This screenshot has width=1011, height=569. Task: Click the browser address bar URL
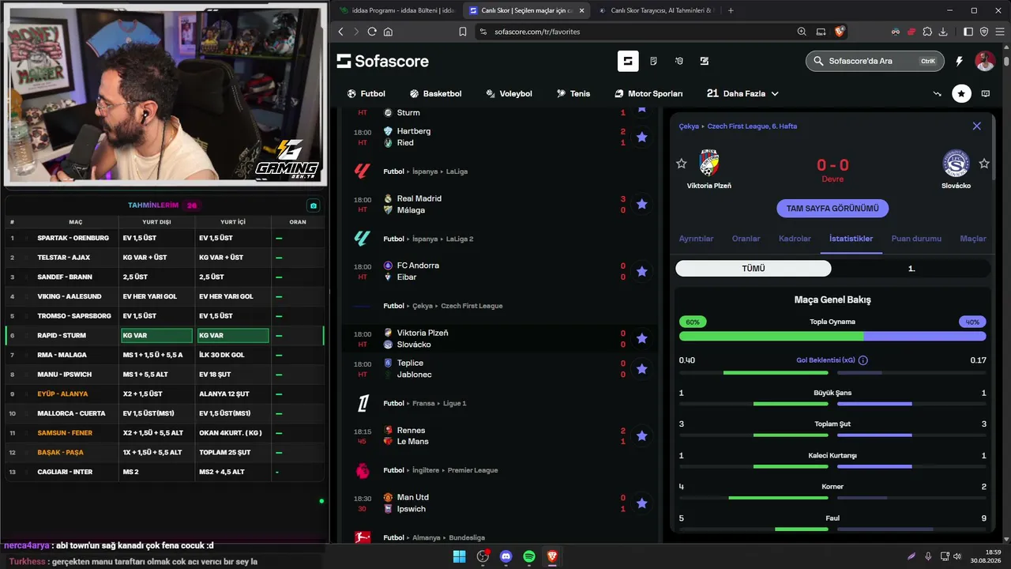[537, 32]
